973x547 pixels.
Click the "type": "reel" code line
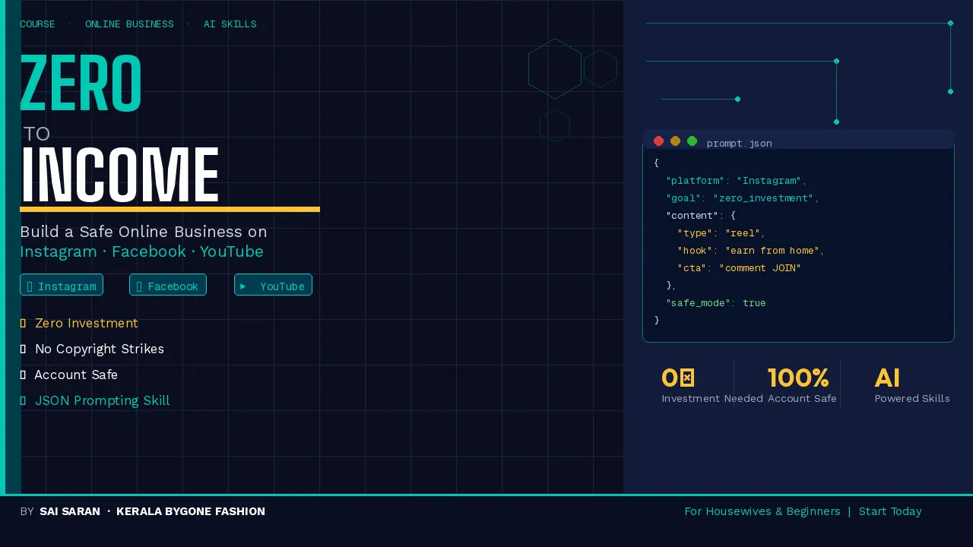[721, 233]
